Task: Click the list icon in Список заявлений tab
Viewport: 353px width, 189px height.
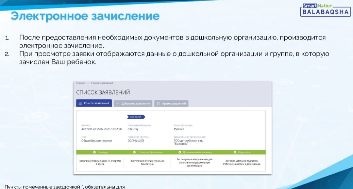Action: click(x=80, y=103)
